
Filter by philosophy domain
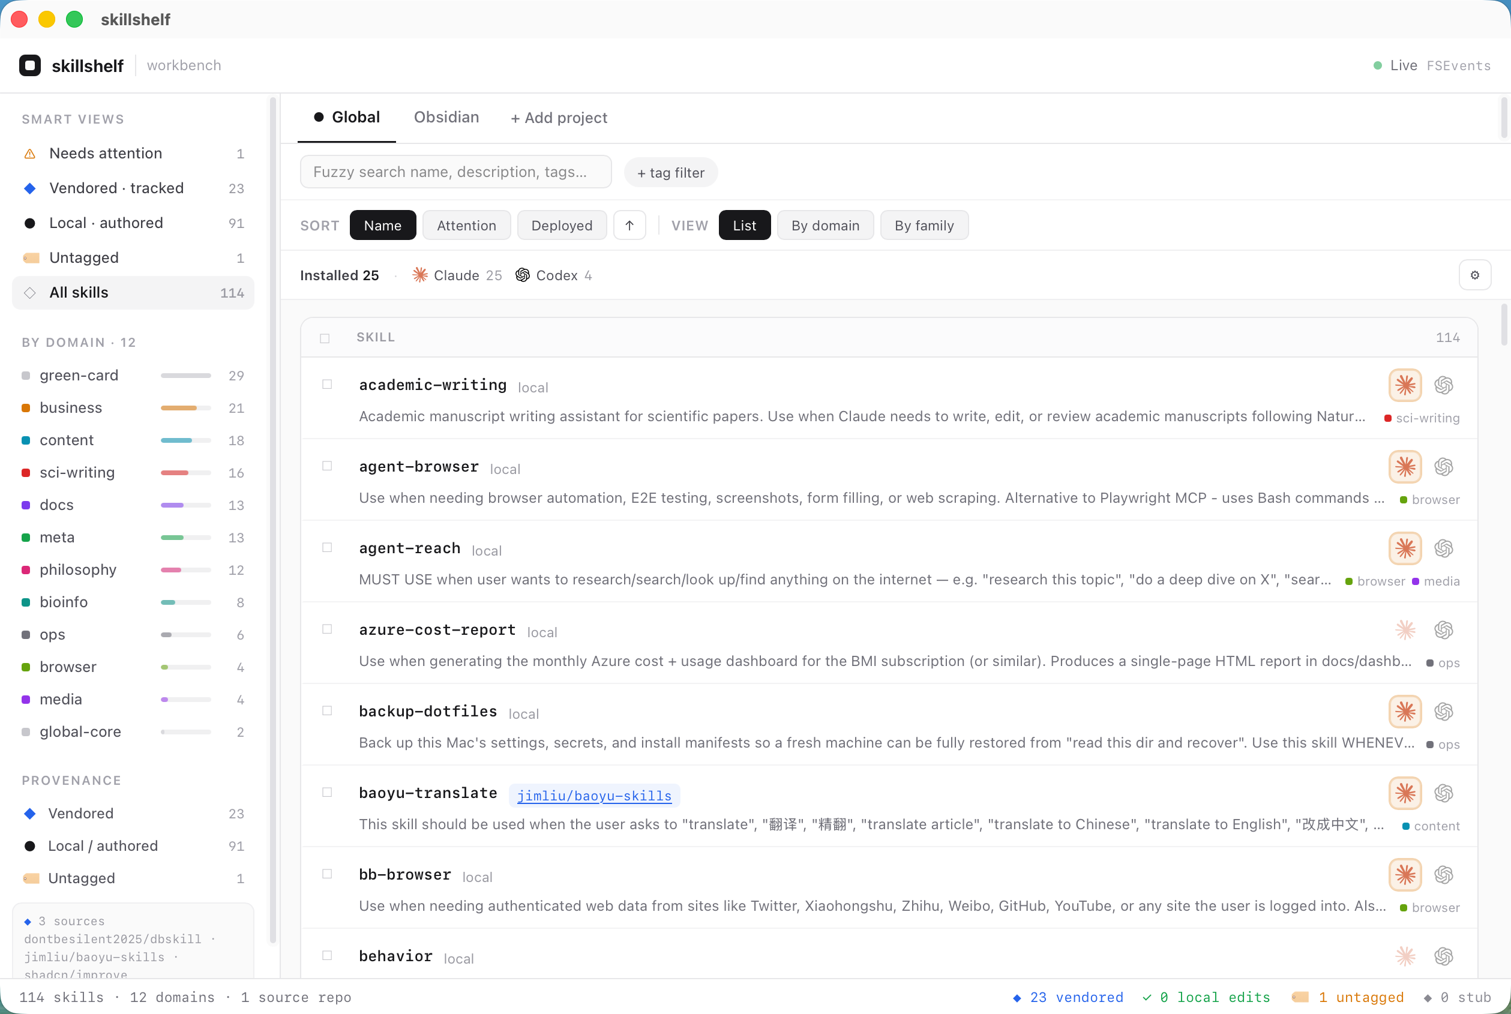pos(133,570)
